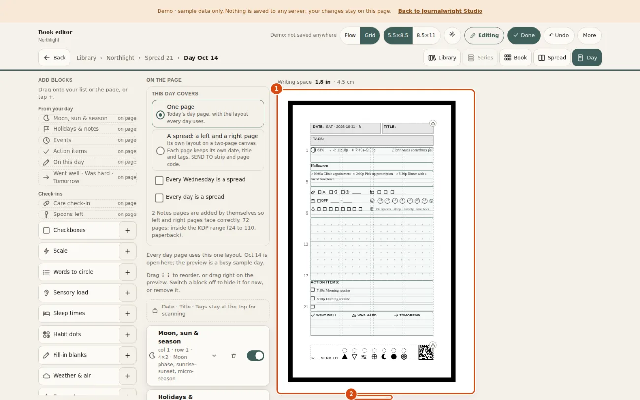Viewport: 640px width, 400px height.
Task: Add the Weather & air block via plus
Action: pos(128,376)
